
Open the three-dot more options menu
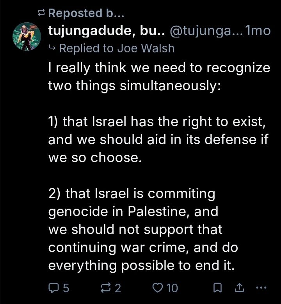coord(261,288)
